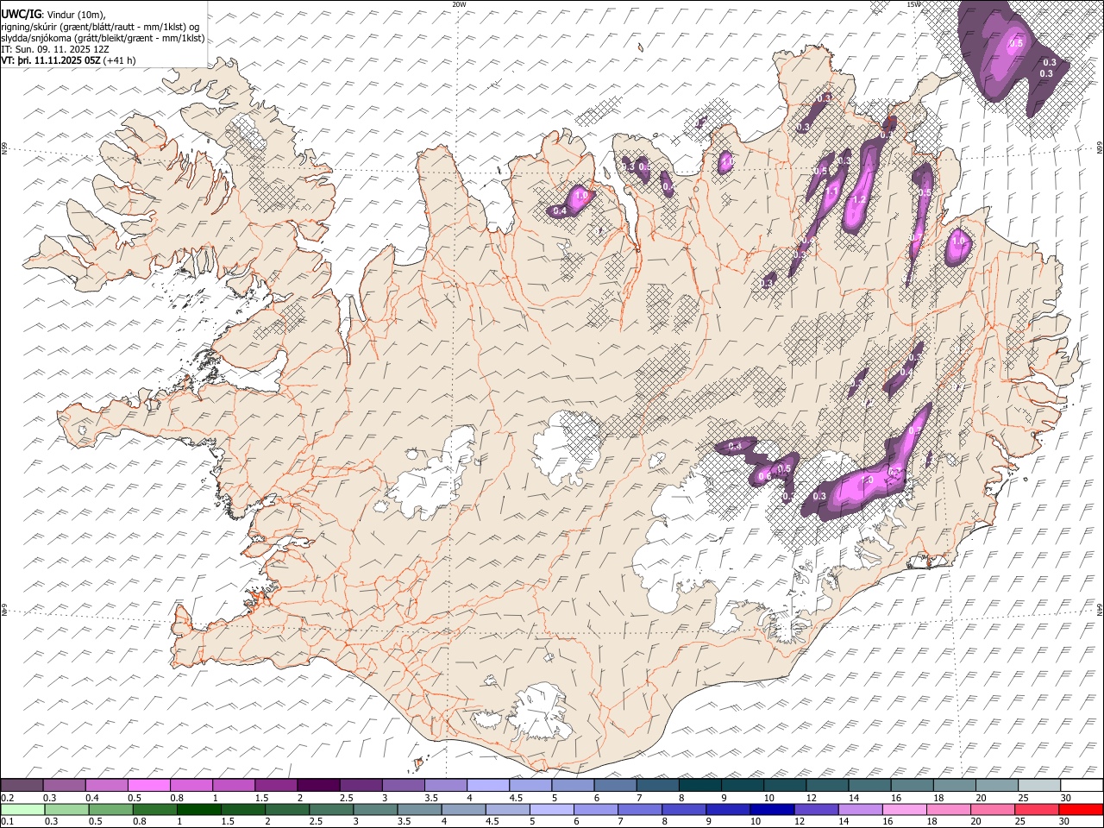Viewport: 1104px width, 828px height.
Task: Click the 'VT: þri. 11.11.2025 05Z' valid time
Action: [51, 61]
